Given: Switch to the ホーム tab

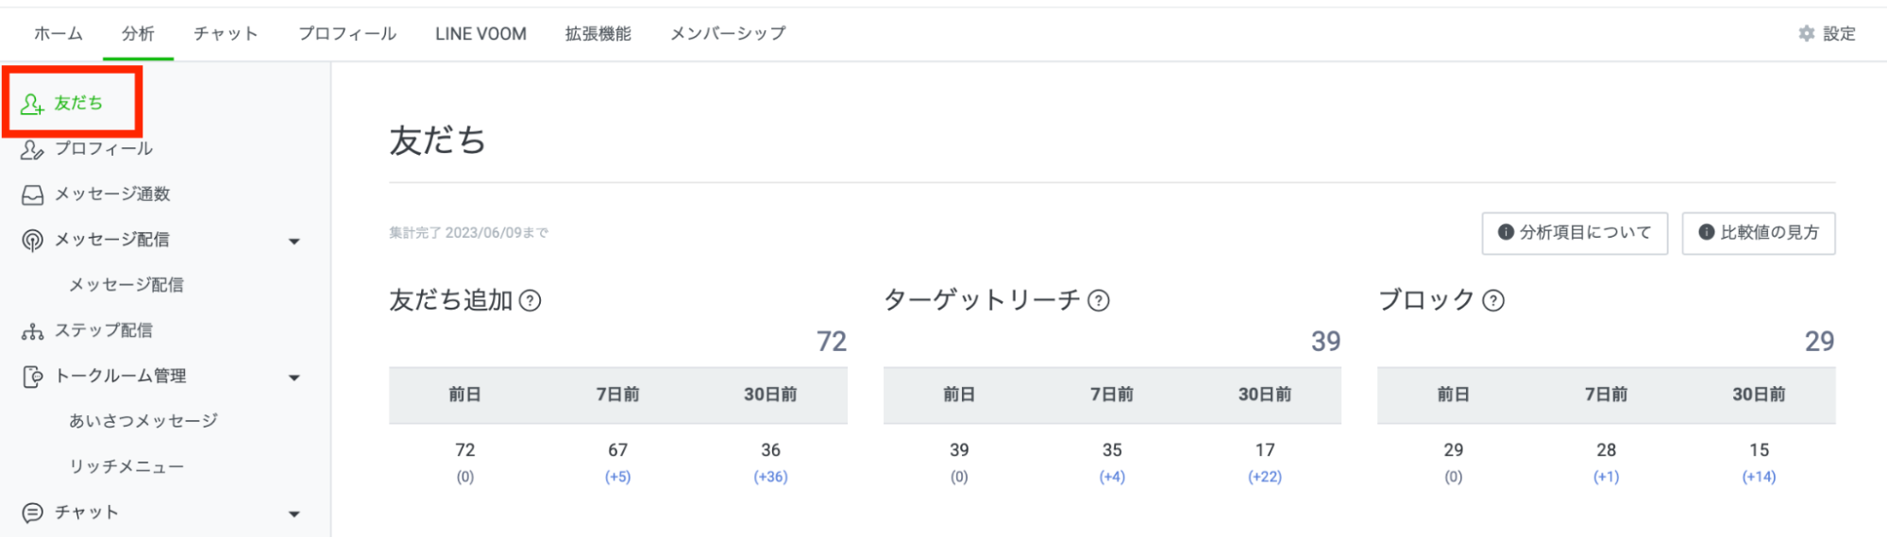Looking at the screenshot, I should point(59,34).
